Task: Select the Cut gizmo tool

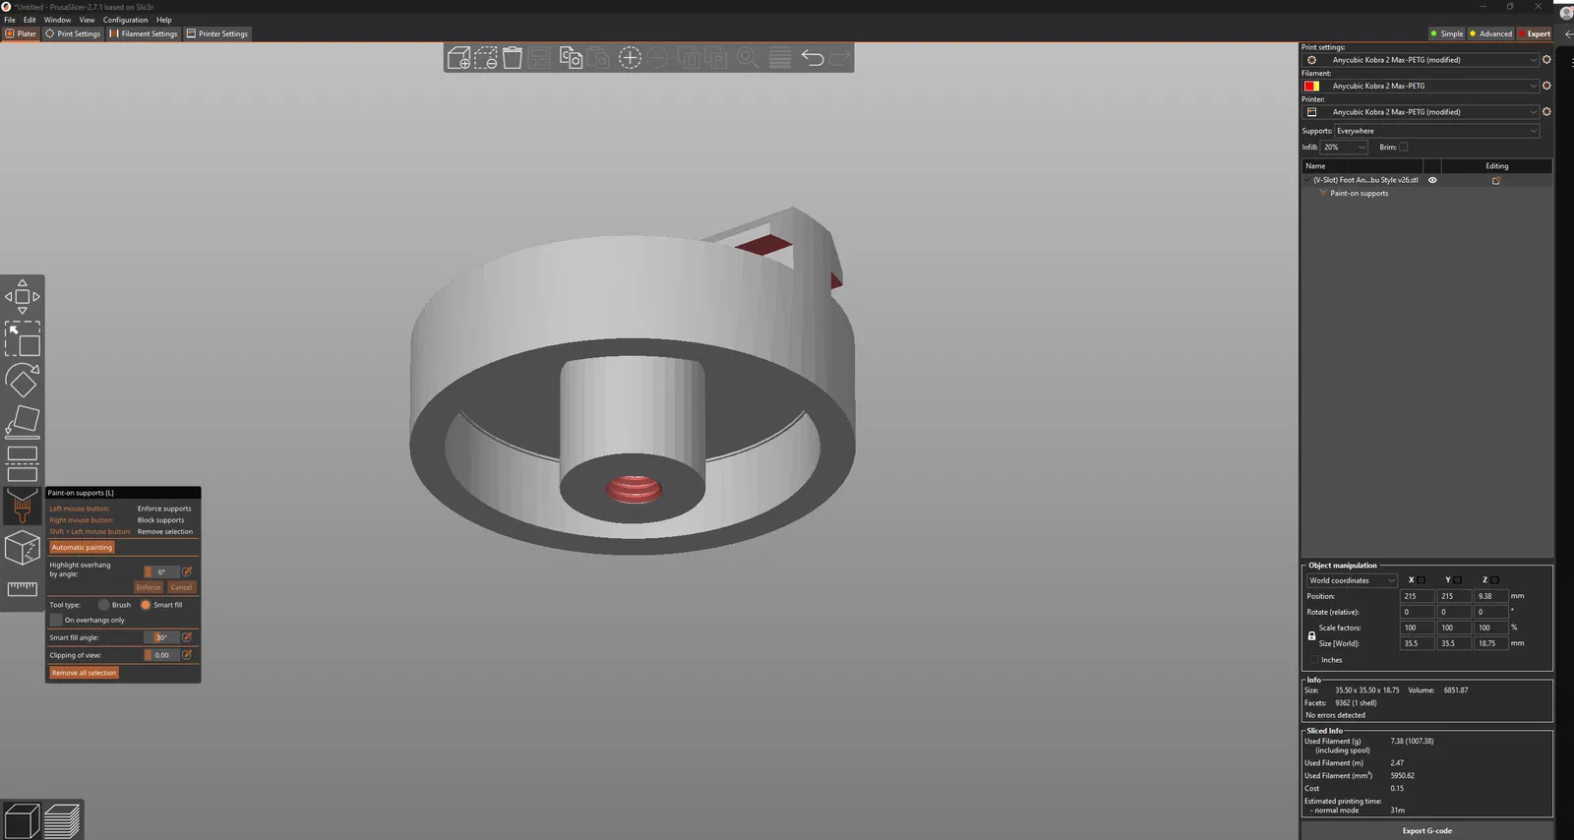Action: (x=23, y=463)
